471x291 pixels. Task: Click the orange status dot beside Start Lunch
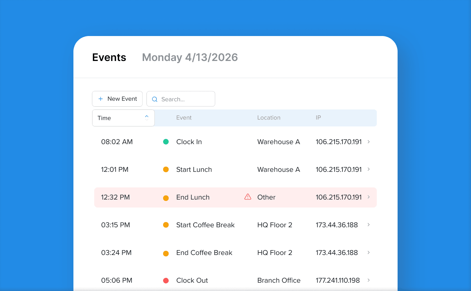[x=166, y=169]
